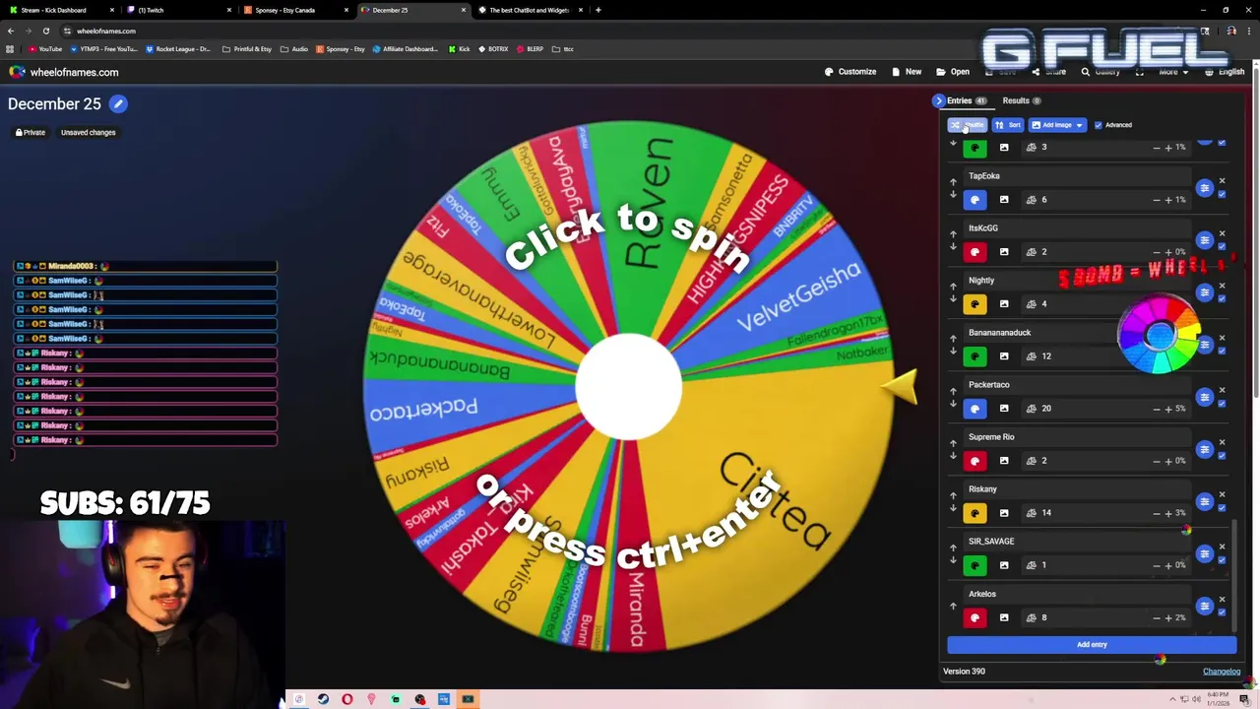Delete the Supreme Rio entry with X
The image size is (1260, 709).
1223,441
